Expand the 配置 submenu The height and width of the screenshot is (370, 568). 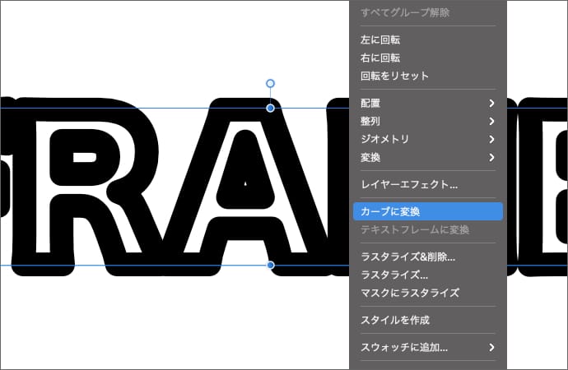tap(427, 103)
